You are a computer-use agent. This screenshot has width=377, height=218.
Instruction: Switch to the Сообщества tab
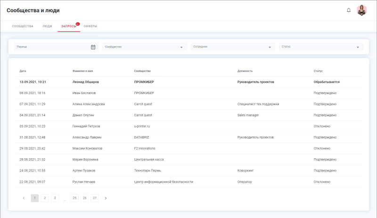(23, 26)
